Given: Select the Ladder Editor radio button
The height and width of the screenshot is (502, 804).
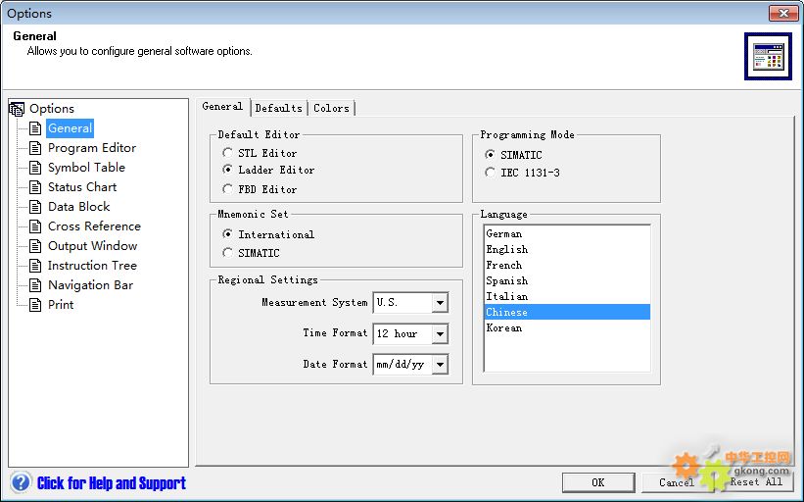Looking at the screenshot, I should (227, 170).
